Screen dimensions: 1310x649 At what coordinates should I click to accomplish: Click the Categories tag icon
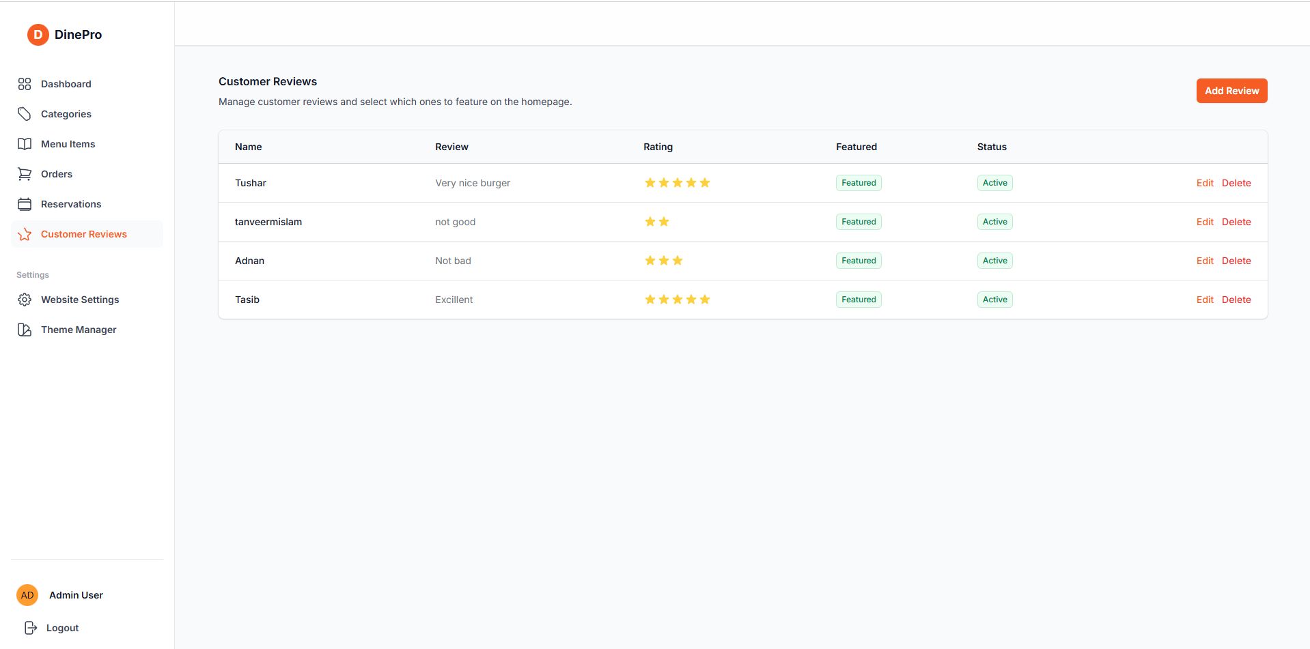tap(25, 114)
